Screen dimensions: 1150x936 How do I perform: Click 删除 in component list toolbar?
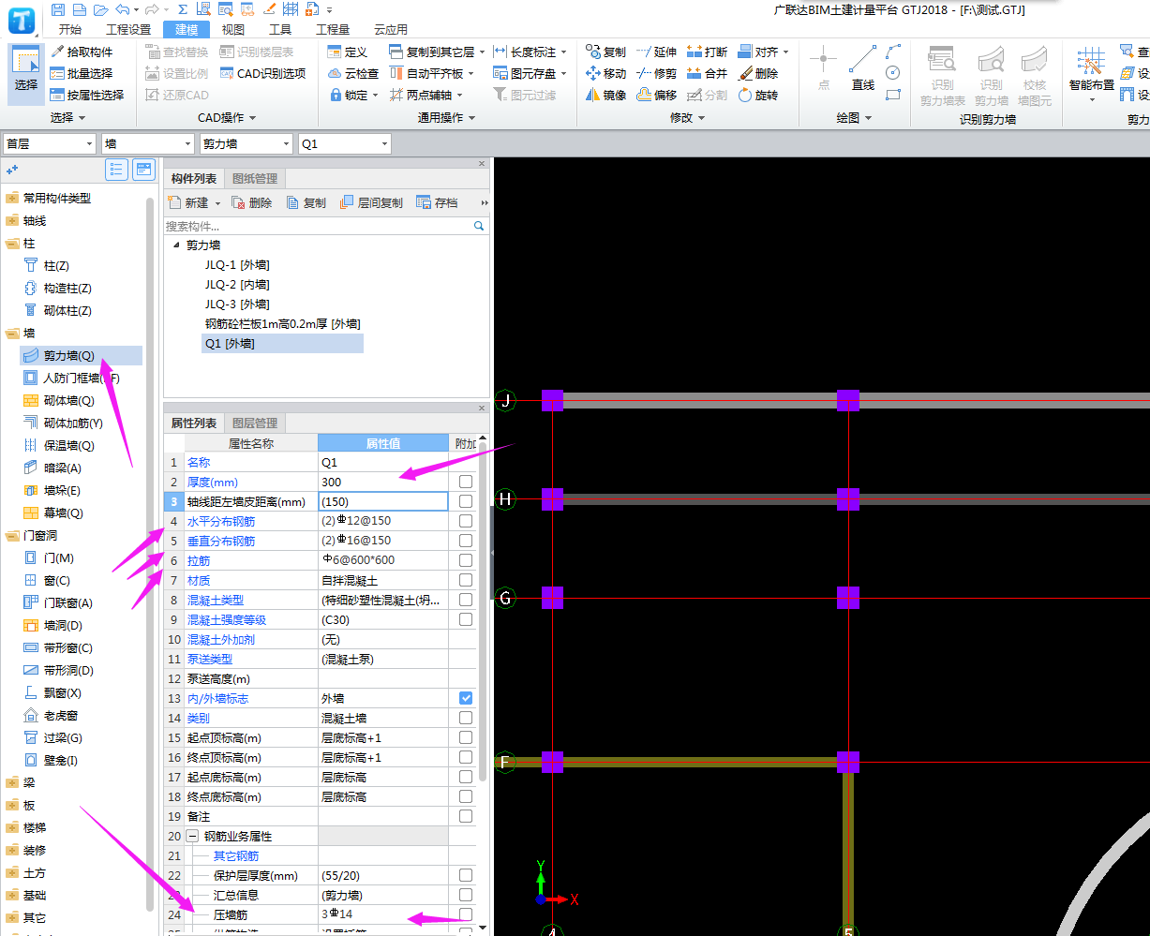click(x=251, y=202)
